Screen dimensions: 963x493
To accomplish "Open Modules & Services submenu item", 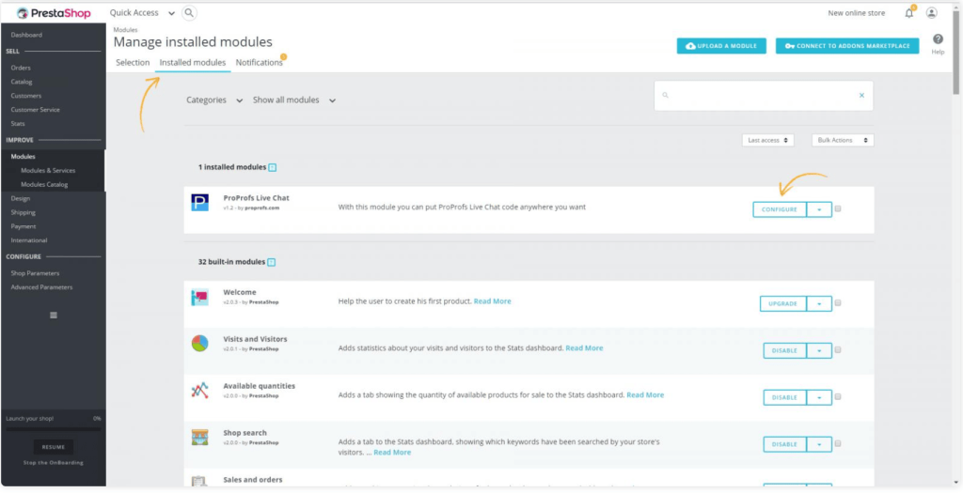I will [48, 171].
